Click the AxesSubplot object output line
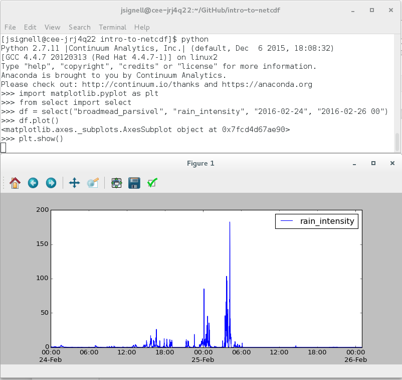 (145, 130)
